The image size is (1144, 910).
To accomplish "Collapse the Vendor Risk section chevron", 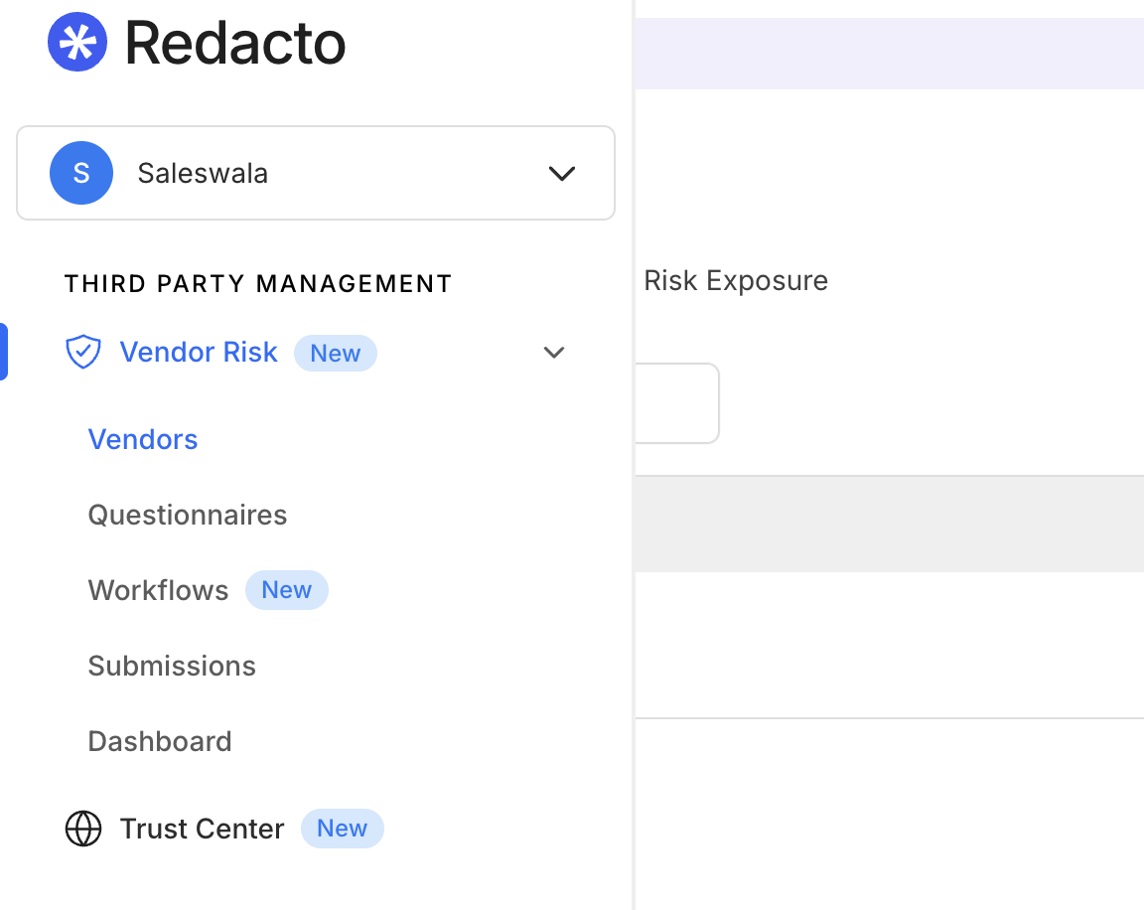I will coord(554,352).
